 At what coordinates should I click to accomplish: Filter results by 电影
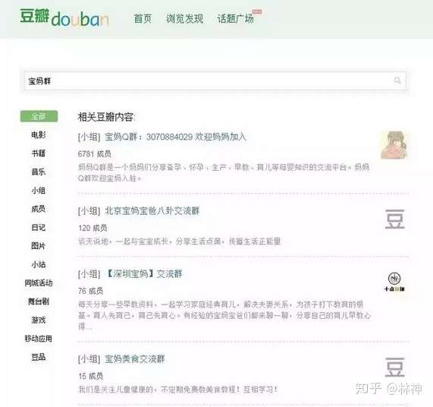coord(39,135)
